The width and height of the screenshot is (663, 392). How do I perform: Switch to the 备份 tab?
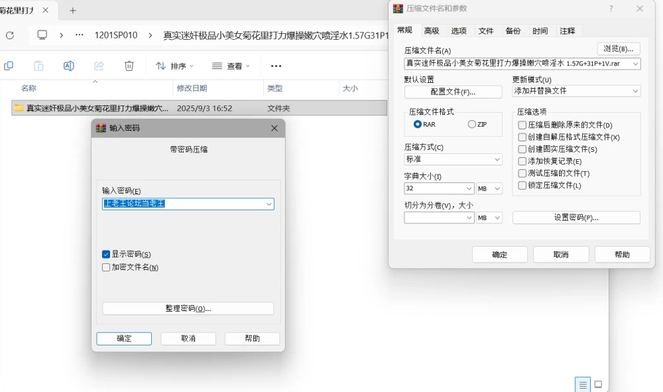[513, 31]
